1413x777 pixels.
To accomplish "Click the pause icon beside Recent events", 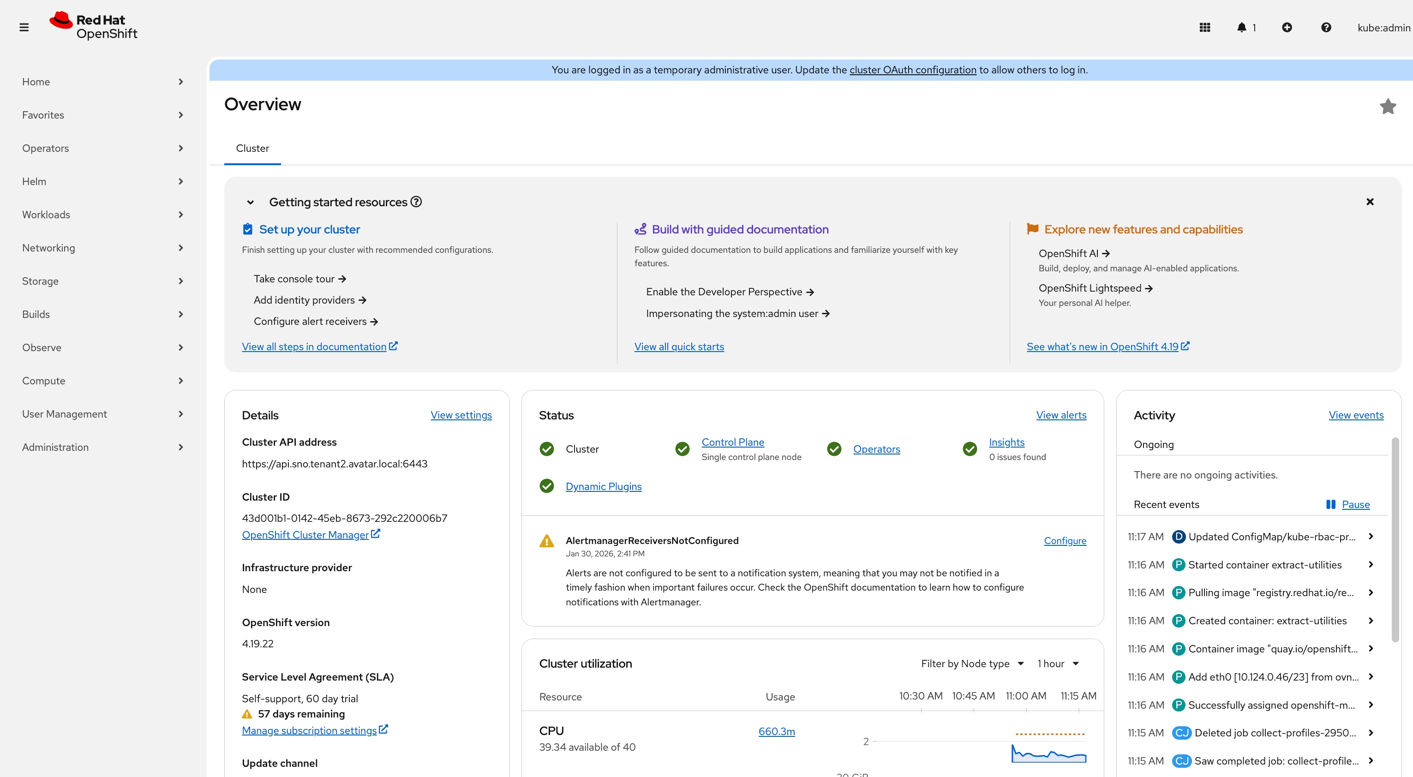I will point(1330,504).
